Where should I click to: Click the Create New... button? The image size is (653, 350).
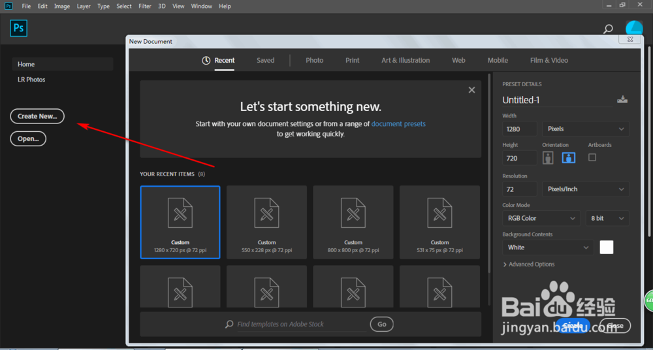tap(37, 116)
